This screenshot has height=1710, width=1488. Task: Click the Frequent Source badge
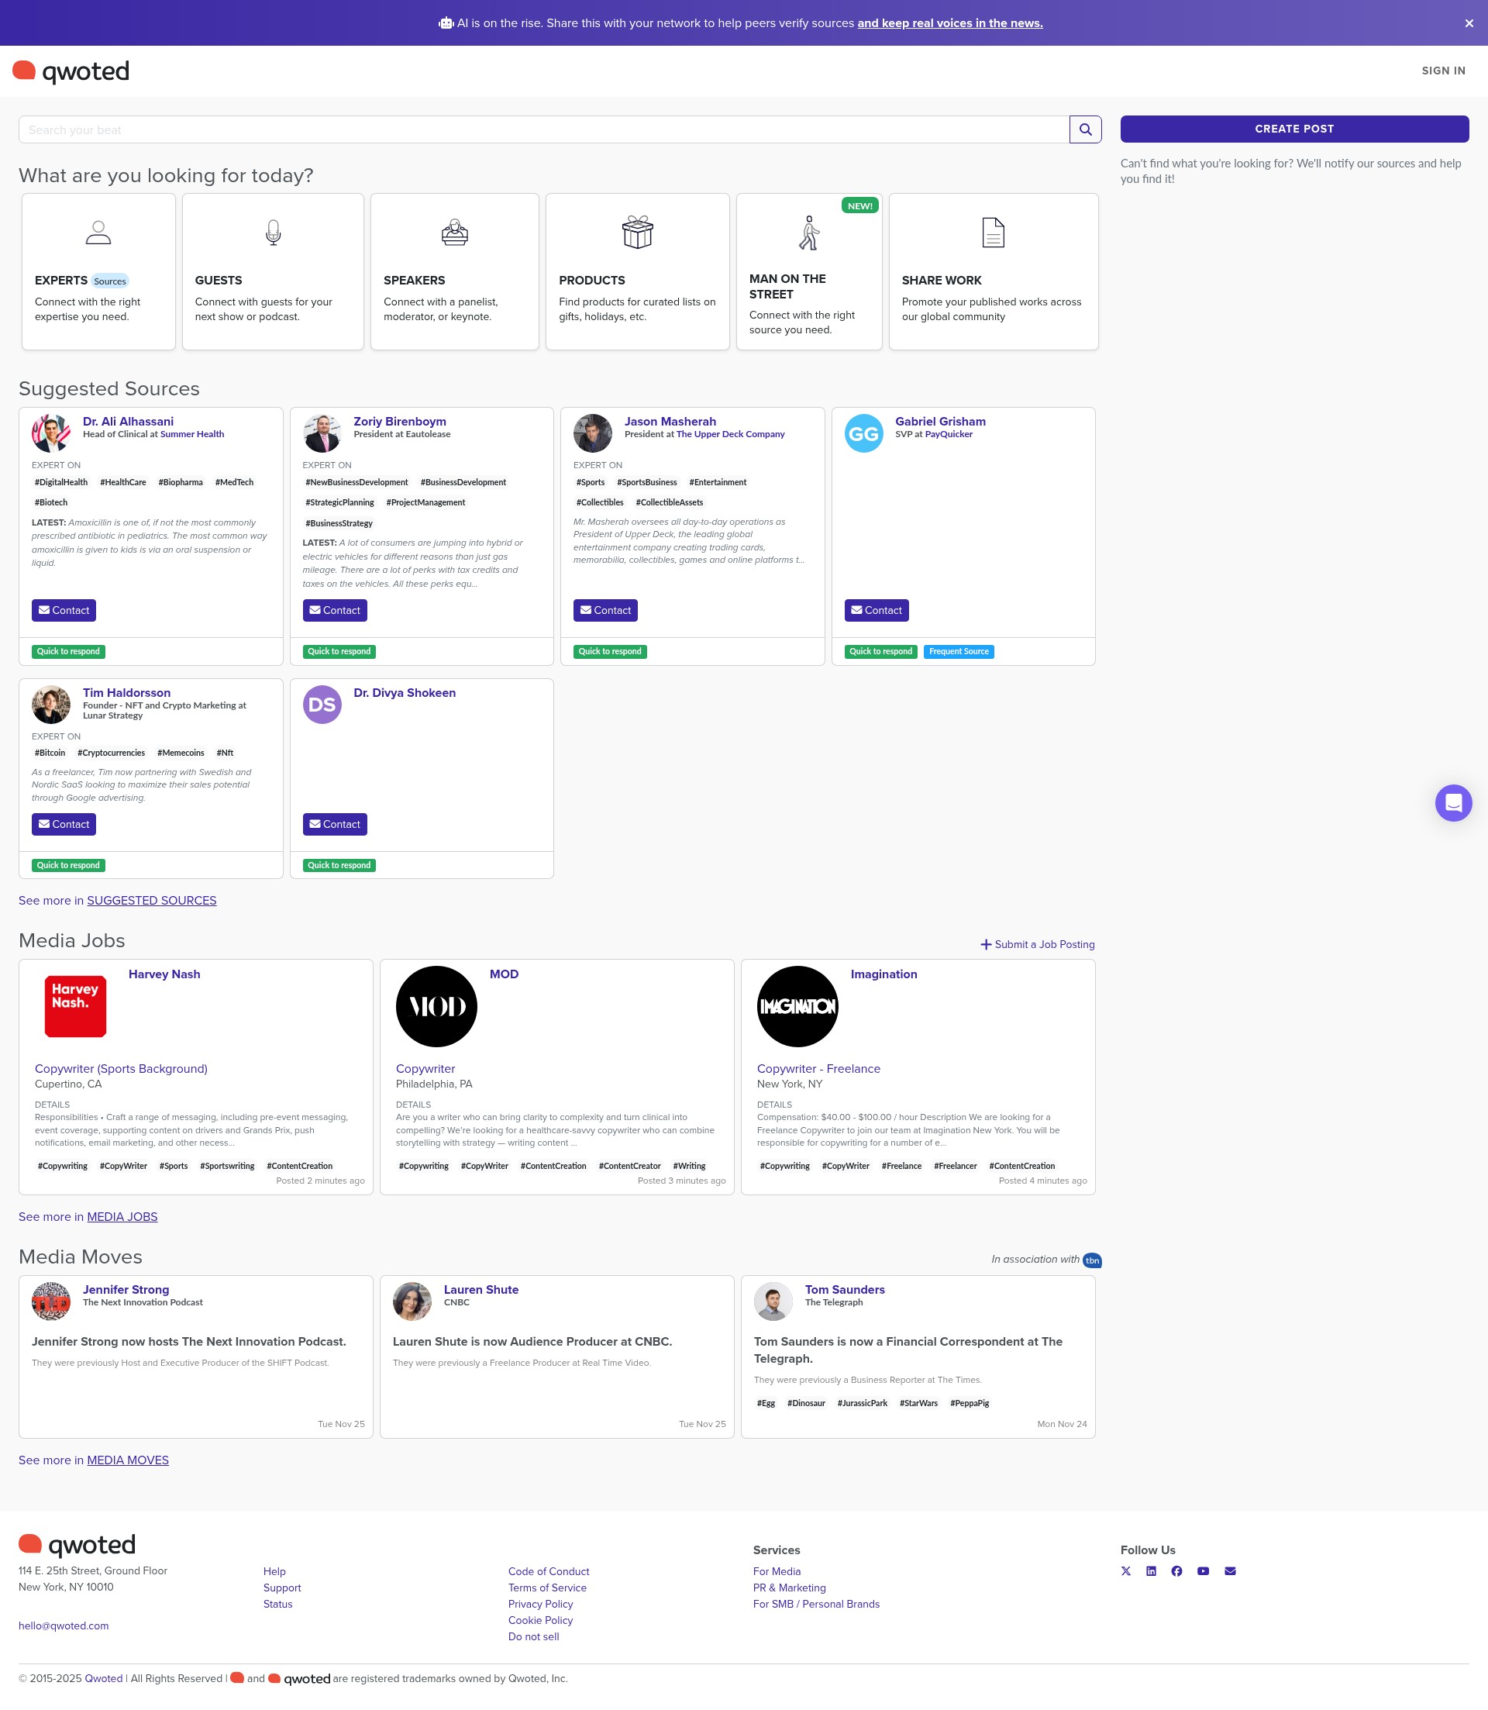click(x=959, y=652)
